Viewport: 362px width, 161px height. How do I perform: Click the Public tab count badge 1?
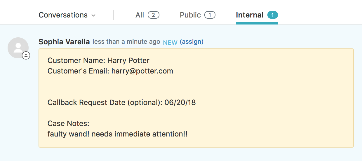[x=210, y=15]
